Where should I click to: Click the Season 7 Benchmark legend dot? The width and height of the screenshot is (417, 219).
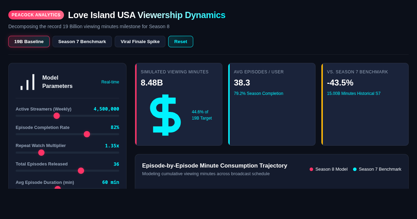[x=355, y=169]
